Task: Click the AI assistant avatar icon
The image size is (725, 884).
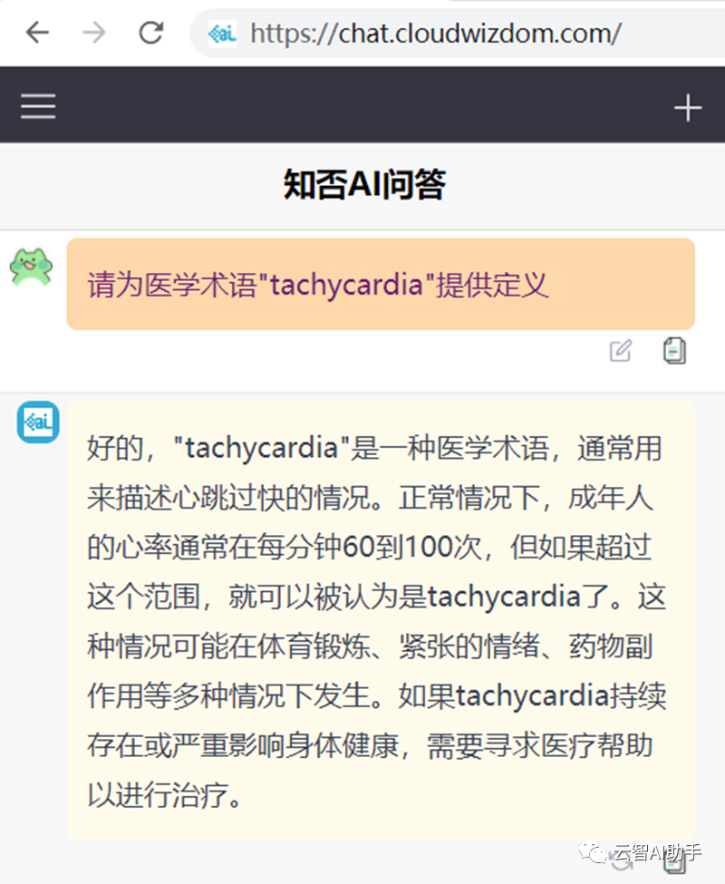Action: 38,423
